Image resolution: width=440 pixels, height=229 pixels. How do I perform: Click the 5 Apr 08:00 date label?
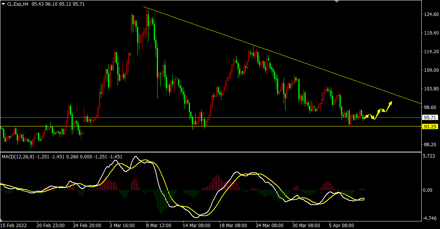pyautogui.click(x=342, y=226)
